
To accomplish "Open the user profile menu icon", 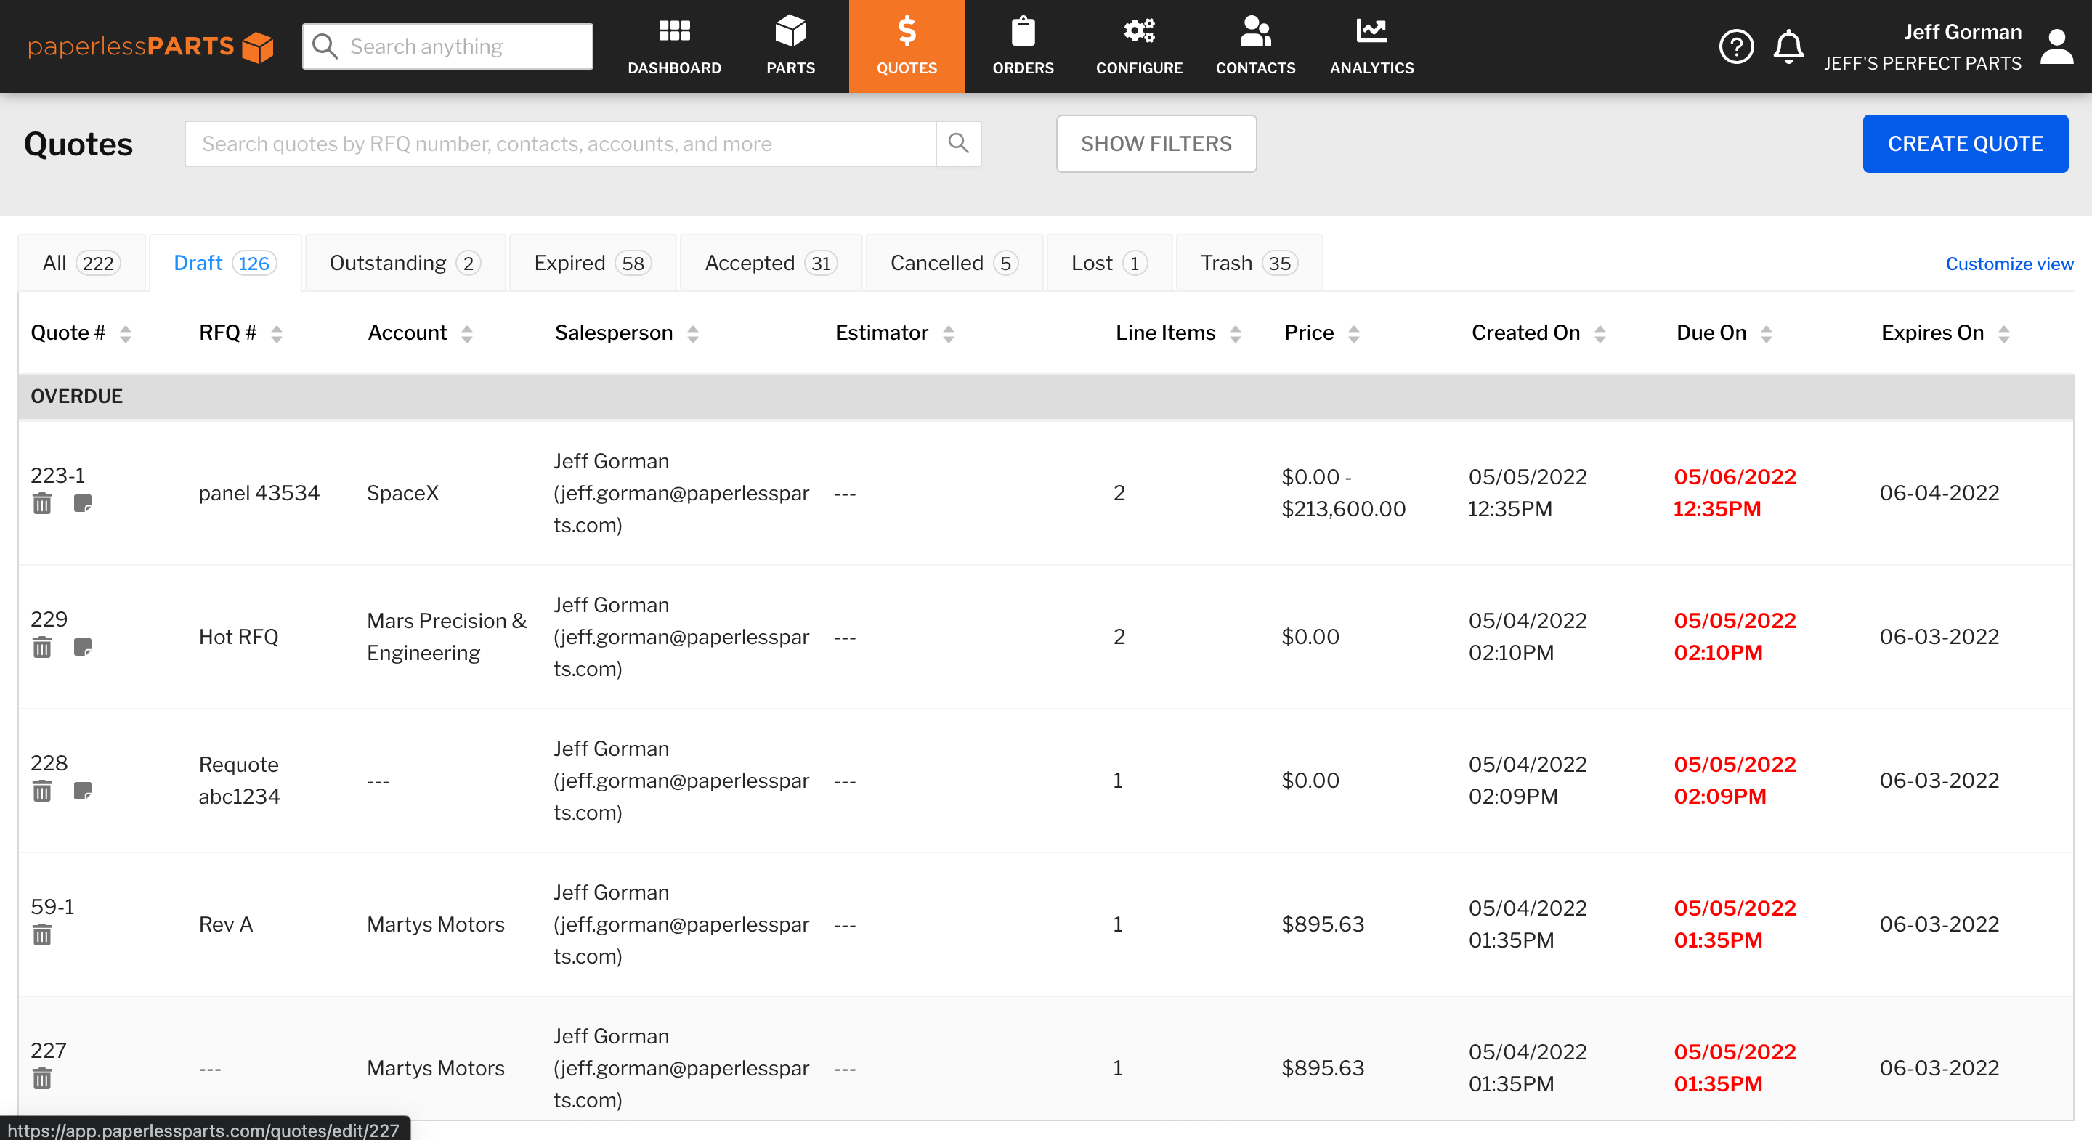I will pos(2057,46).
